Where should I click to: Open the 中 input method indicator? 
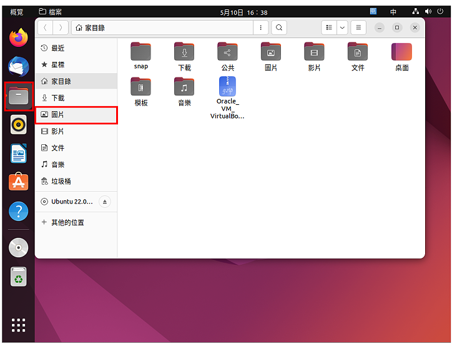[393, 12]
